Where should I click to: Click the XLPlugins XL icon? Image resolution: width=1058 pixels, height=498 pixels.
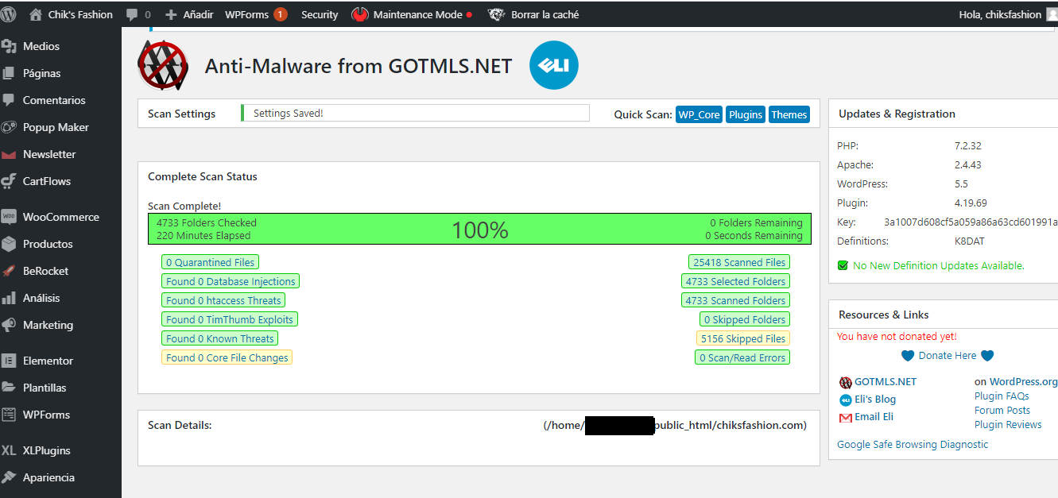click(x=10, y=450)
